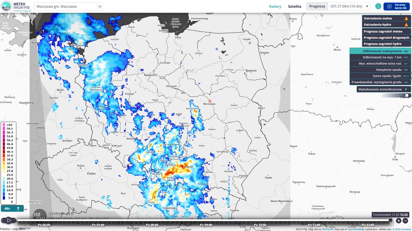Select Suma opadu 1godz. product

380,76
